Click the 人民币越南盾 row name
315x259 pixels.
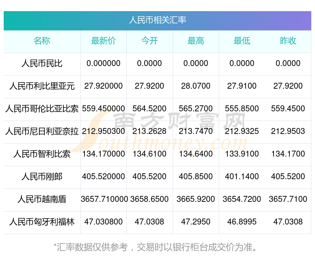coord(42,199)
